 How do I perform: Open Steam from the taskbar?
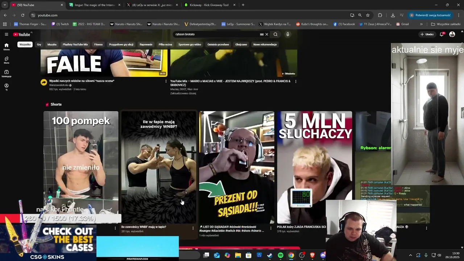click(270, 255)
